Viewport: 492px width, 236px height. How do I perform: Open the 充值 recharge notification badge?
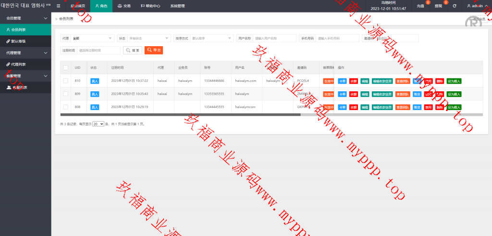point(421,6)
